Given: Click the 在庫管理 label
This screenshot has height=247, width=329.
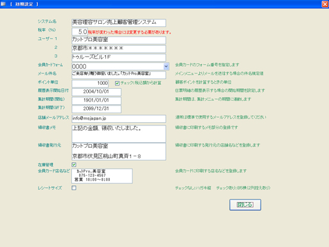Looking at the screenshot, I should tap(46, 165).
